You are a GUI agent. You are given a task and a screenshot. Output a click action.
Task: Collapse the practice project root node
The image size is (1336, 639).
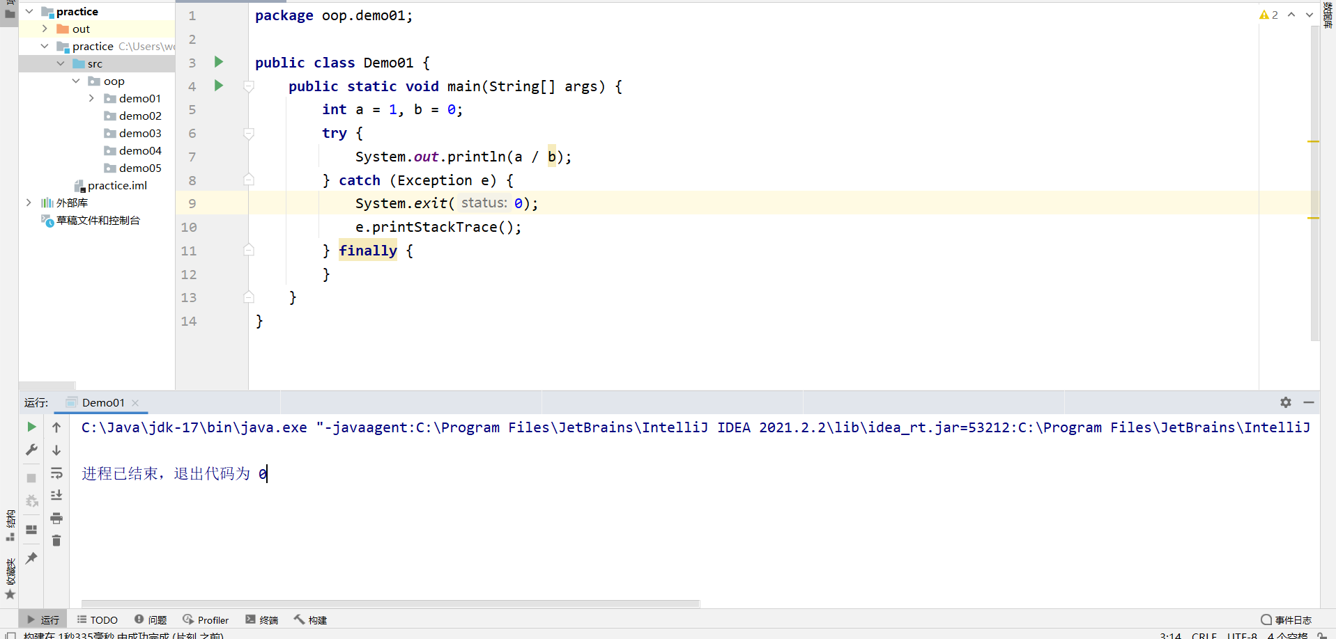point(29,11)
